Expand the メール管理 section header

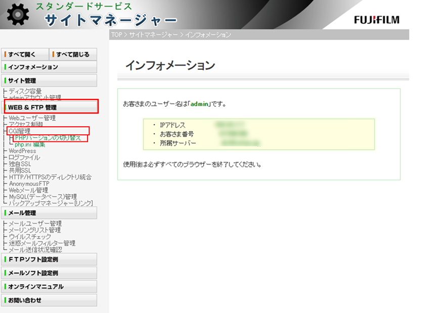49,213
